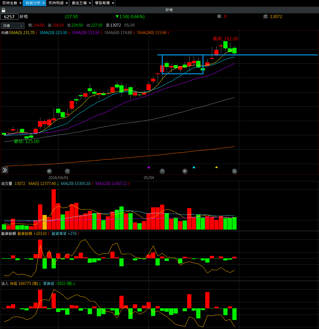This screenshot has height=329, width=319.
Task: Click the 矽格 title in the title bar
Action: 169,10
